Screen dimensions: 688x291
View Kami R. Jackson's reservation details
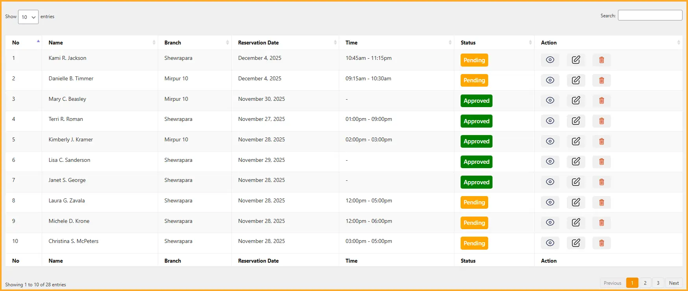[550, 60]
